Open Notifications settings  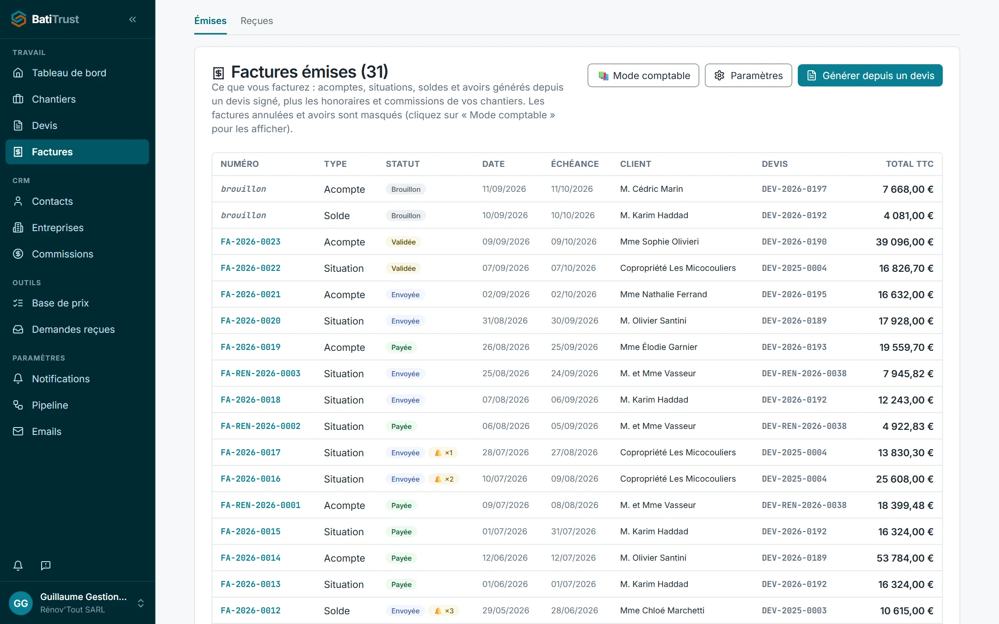point(77,379)
